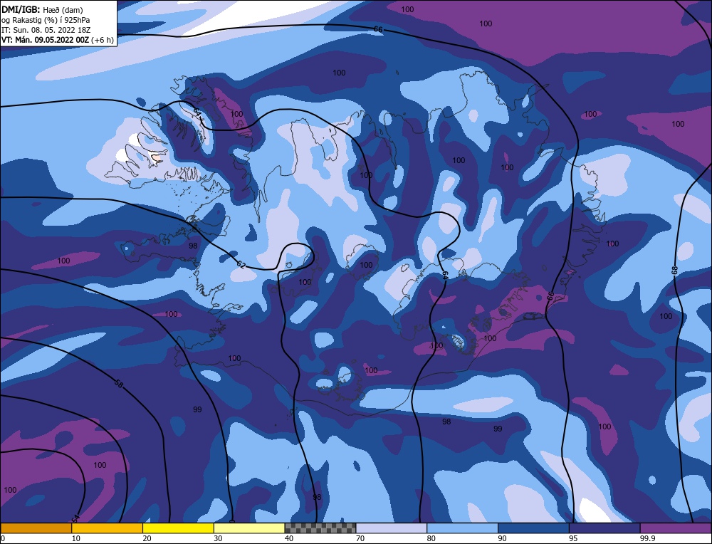Click the '58' height contour label
Image resolution: width=712 pixels, height=544 pixels.
(x=118, y=383)
